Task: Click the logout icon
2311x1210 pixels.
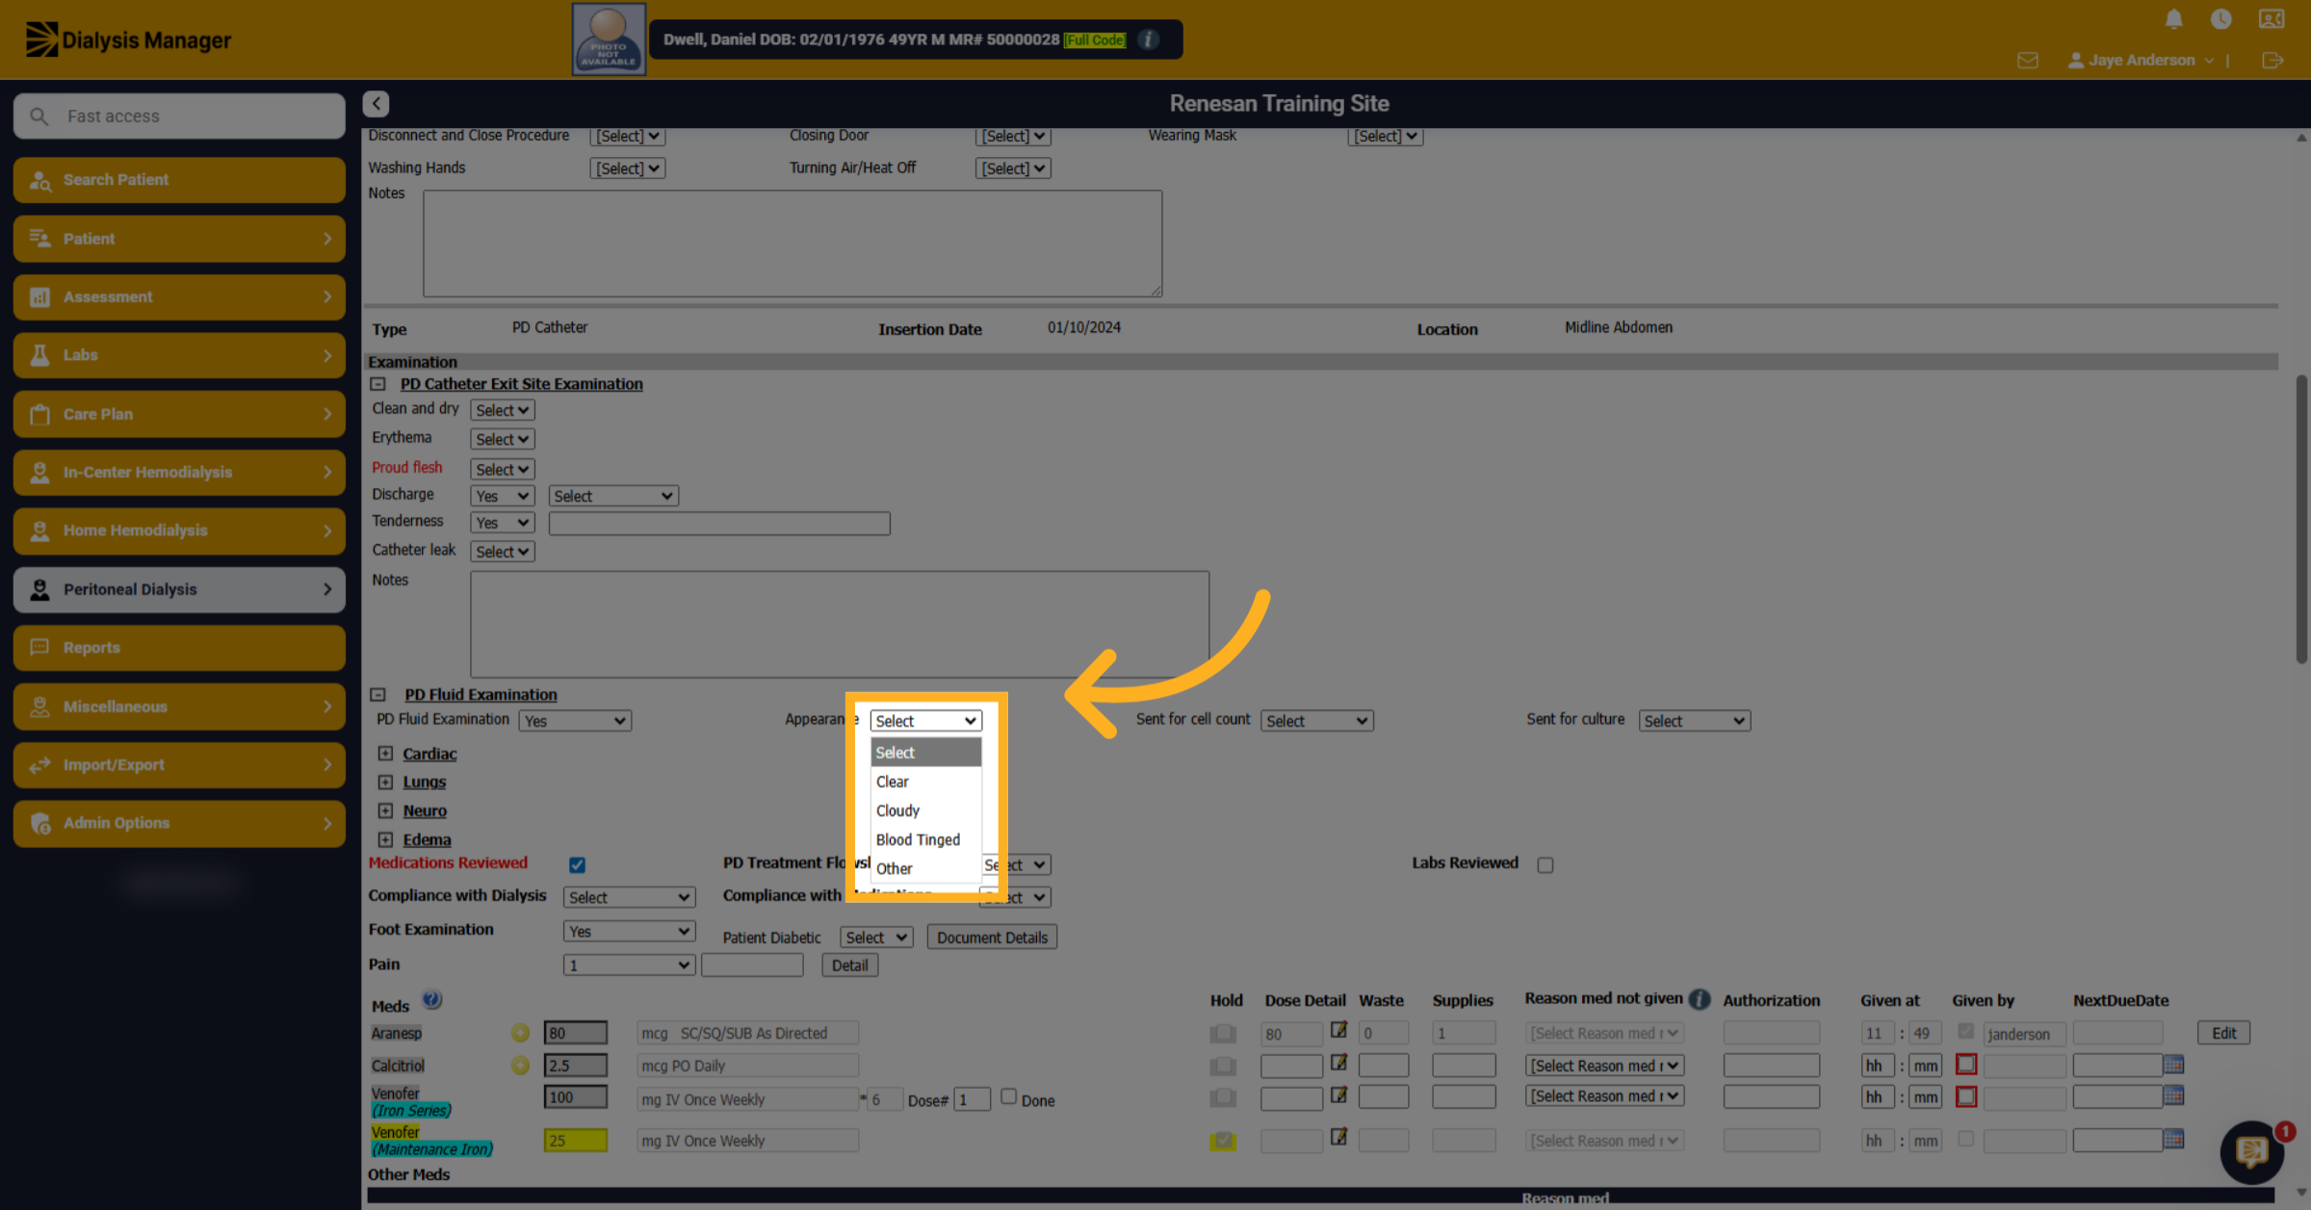Action: (x=2272, y=61)
